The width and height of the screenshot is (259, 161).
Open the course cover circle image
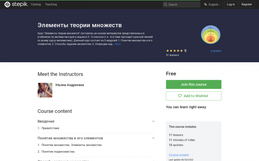click(211, 34)
